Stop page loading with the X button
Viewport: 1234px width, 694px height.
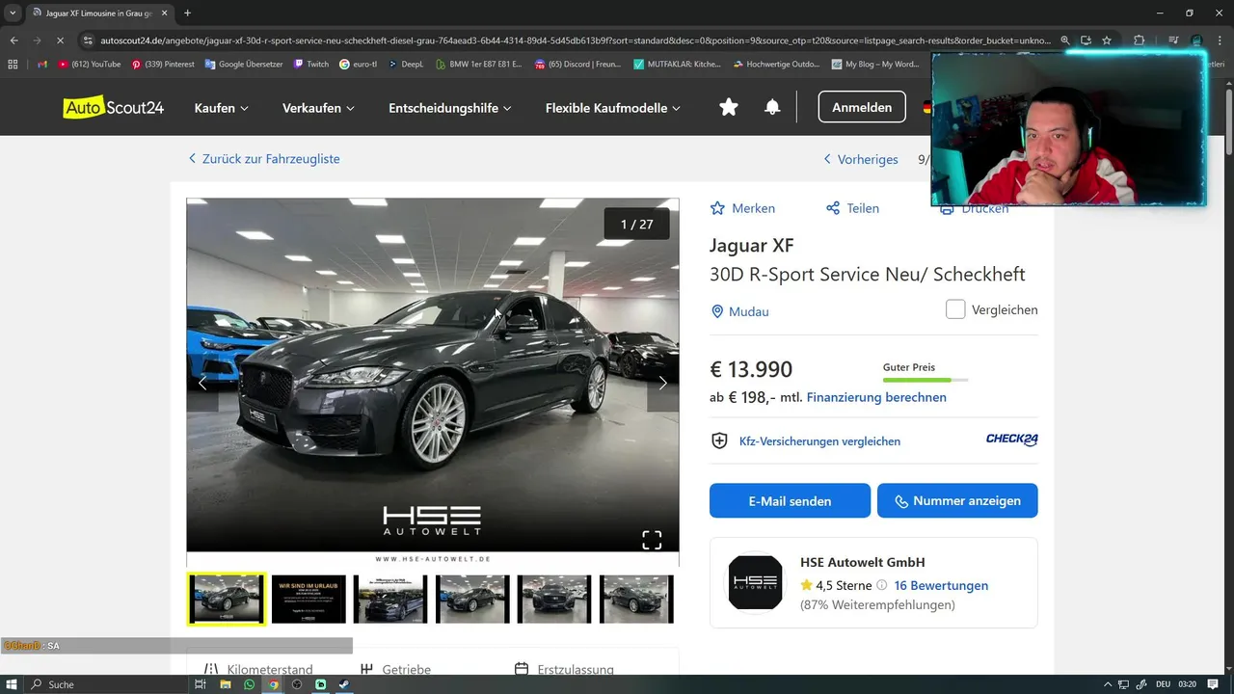(60, 40)
